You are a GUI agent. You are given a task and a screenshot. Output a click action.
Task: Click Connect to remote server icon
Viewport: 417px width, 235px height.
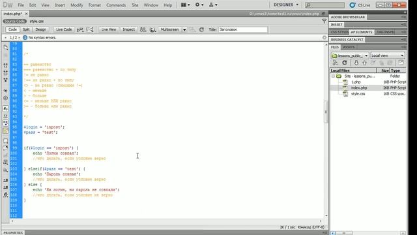[x=336, y=63]
